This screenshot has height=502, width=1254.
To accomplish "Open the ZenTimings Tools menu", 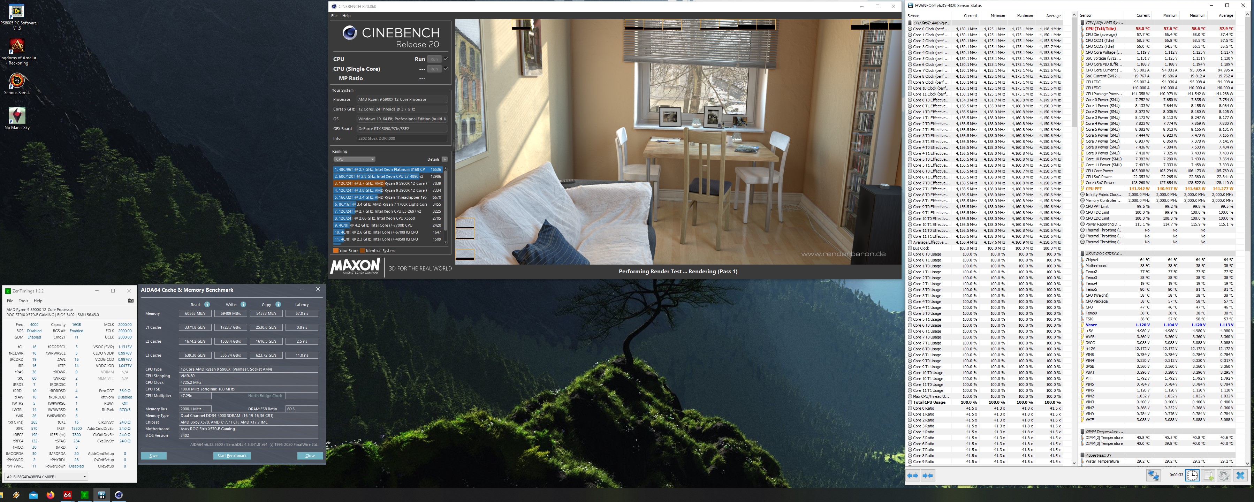I will pyautogui.click(x=23, y=301).
